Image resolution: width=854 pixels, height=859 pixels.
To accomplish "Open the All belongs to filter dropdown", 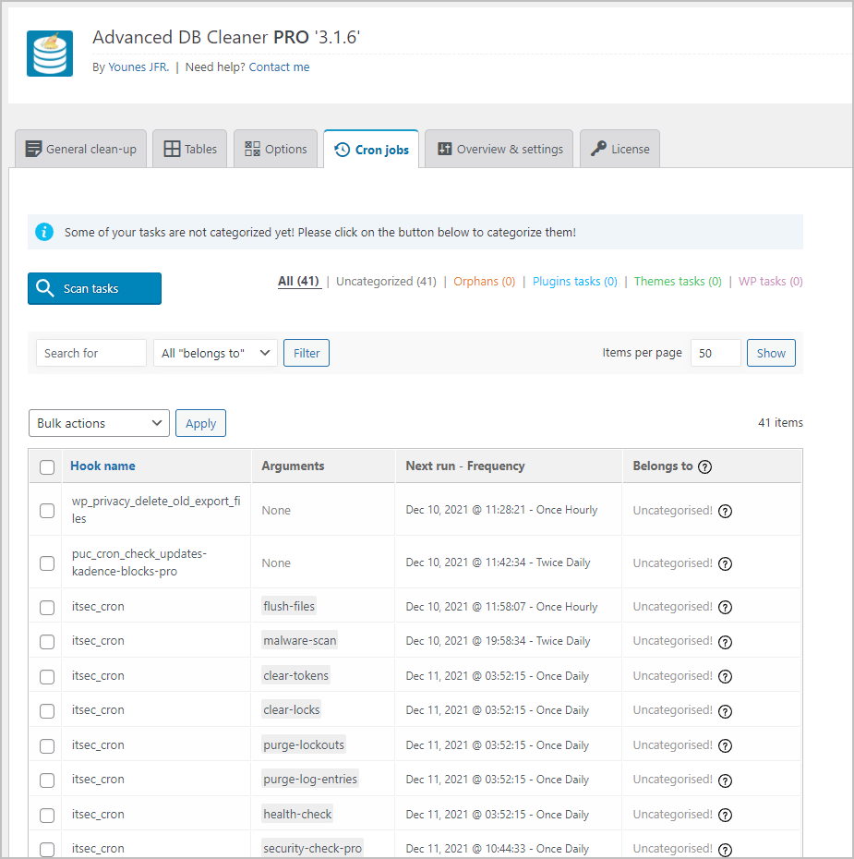I will click(x=215, y=352).
